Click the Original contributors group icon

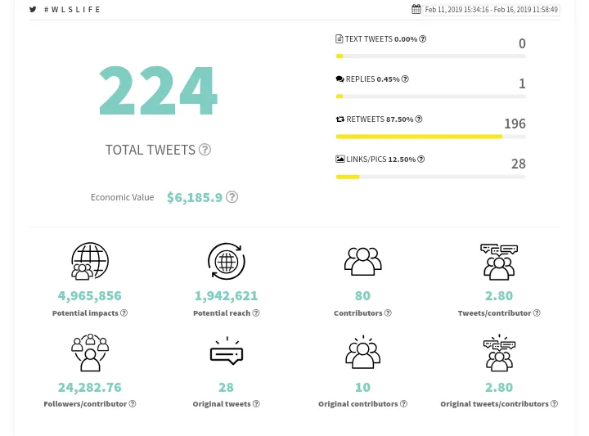coord(362,352)
